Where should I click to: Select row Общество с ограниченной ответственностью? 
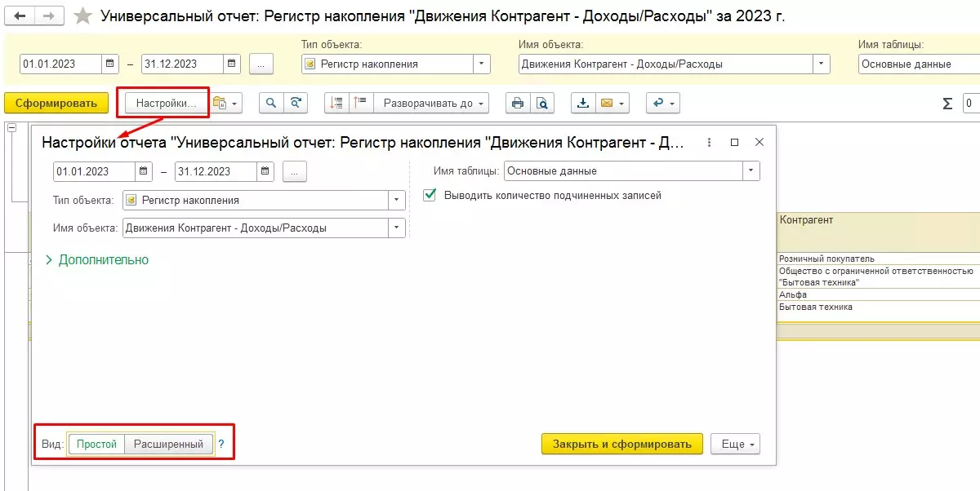pyautogui.click(x=879, y=276)
